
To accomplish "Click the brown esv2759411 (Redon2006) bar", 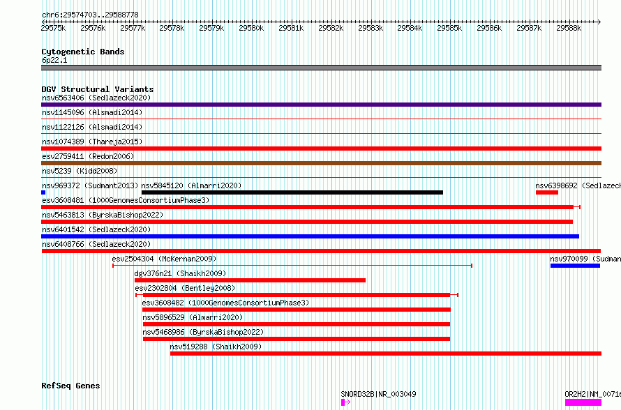I will tap(321, 163).
